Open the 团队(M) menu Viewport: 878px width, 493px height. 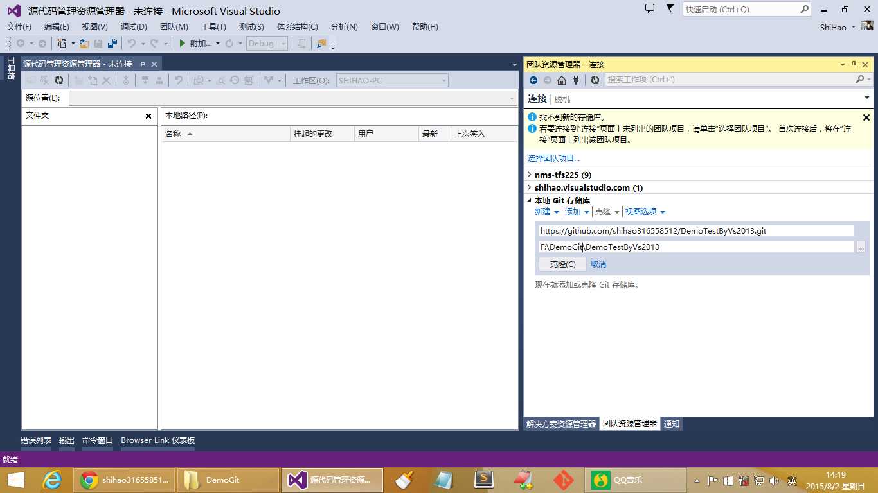pos(174,27)
